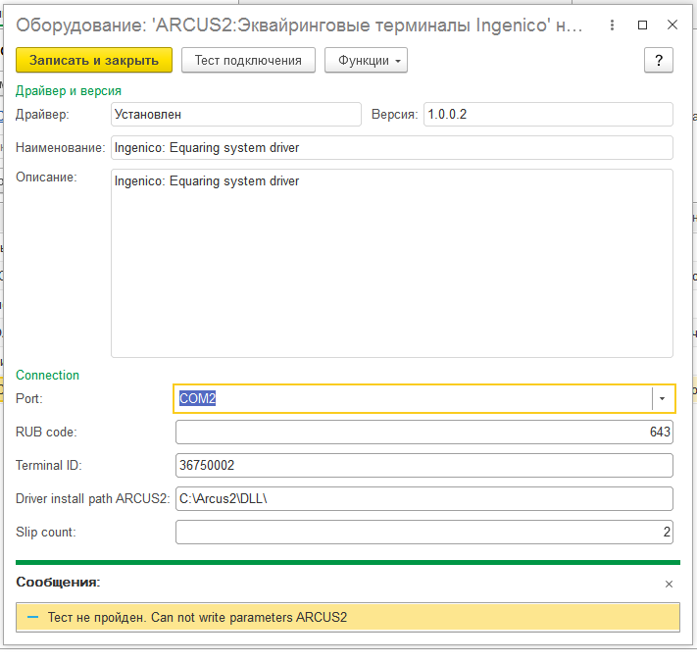Open the Функции dropdown menu
This screenshot has width=697, height=663.
tap(366, 61)
